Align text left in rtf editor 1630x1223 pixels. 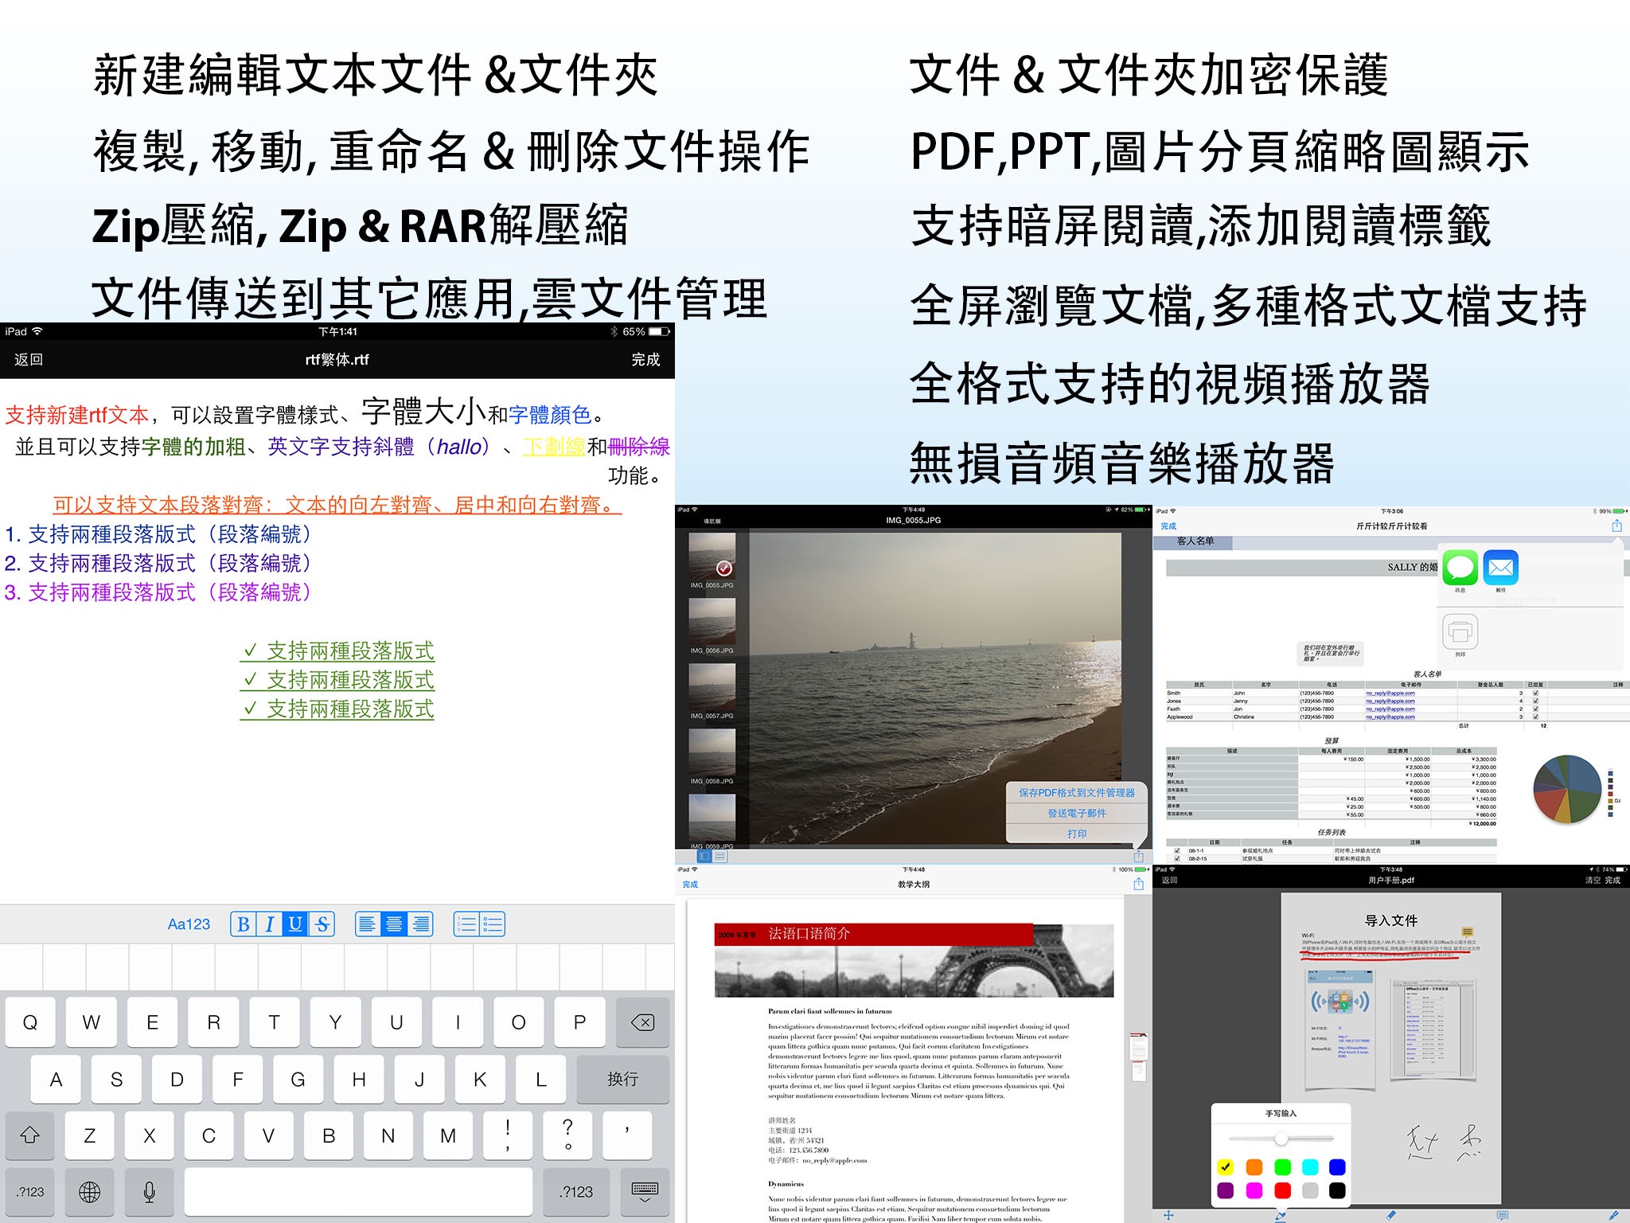tap(367, 924)
